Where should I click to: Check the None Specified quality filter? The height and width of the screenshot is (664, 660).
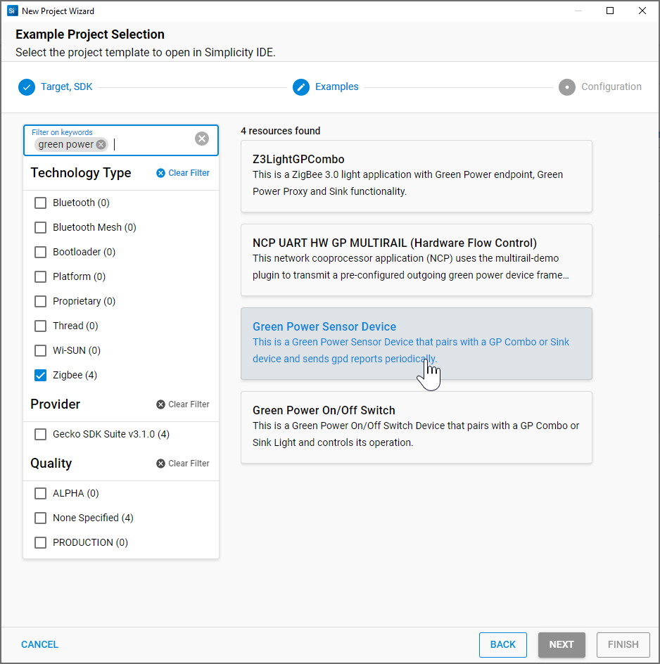[40, 518]
